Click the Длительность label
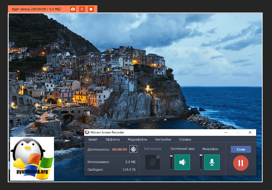 click(x=98, y=150)
